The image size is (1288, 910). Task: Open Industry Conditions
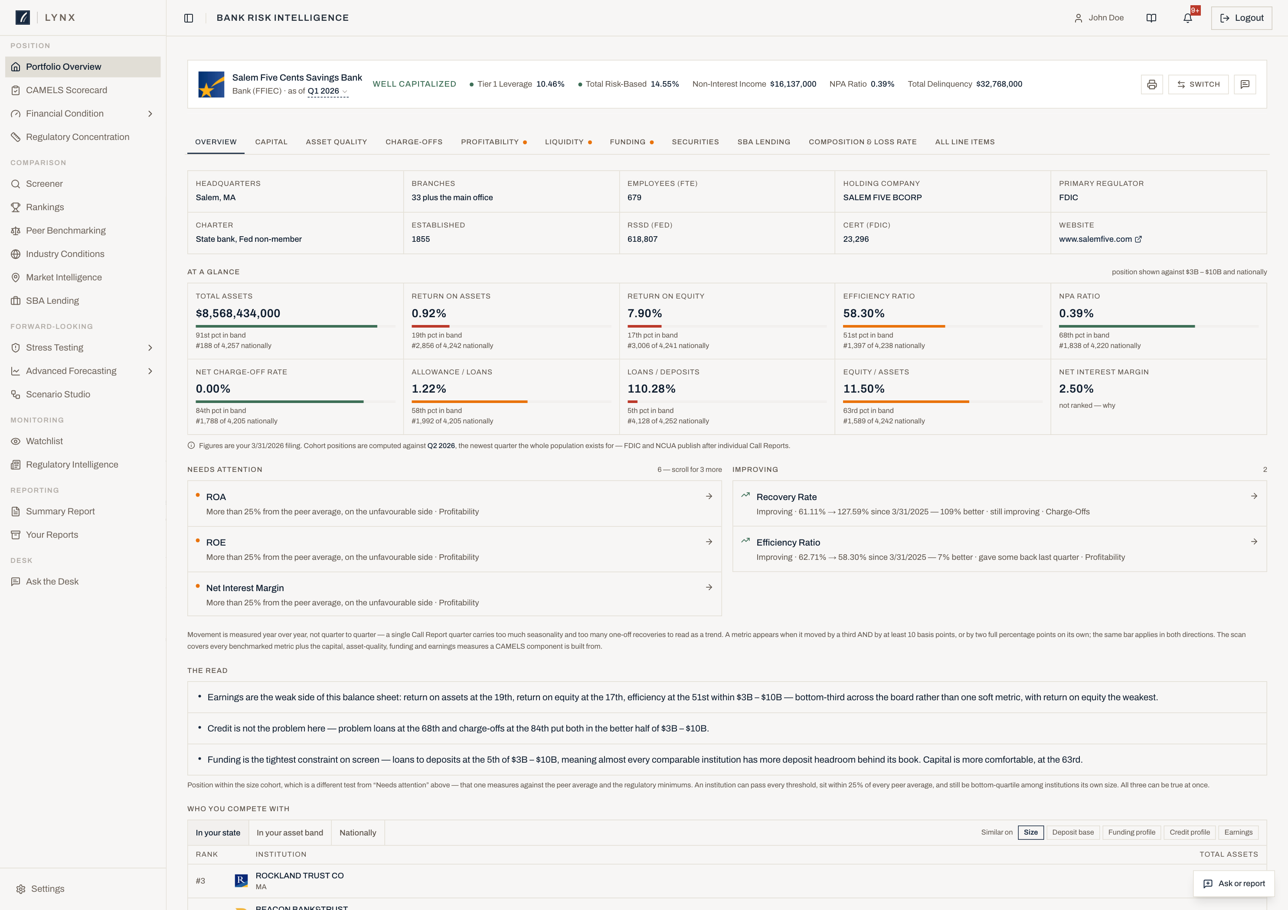pos(83,254)
